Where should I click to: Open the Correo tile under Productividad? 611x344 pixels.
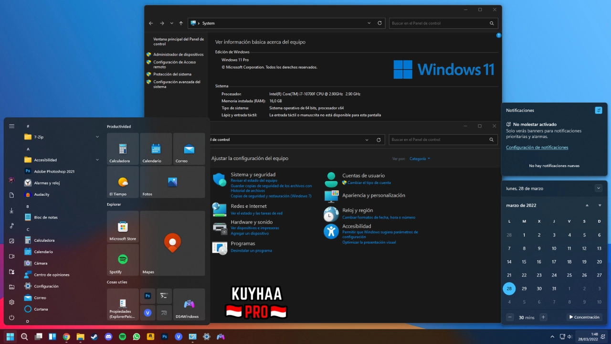point(189,149)
